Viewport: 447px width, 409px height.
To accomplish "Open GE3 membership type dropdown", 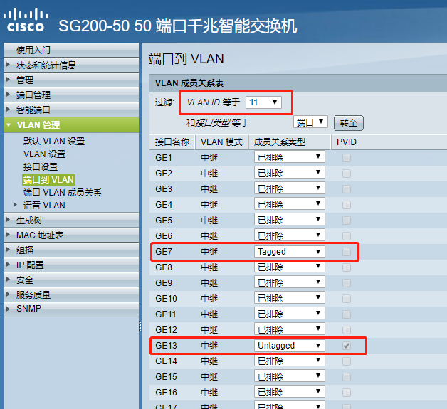I will [x=290, y=188].
